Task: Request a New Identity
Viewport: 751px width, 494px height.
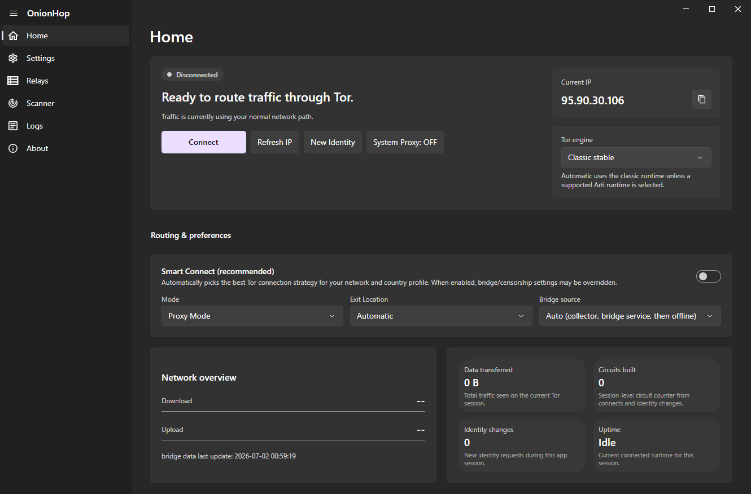Action: pos(333,142)
